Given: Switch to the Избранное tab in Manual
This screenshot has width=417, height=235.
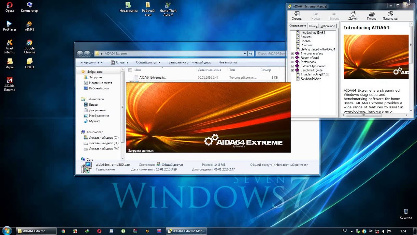Looking at the screenshot, I should (x=328, y=26).
